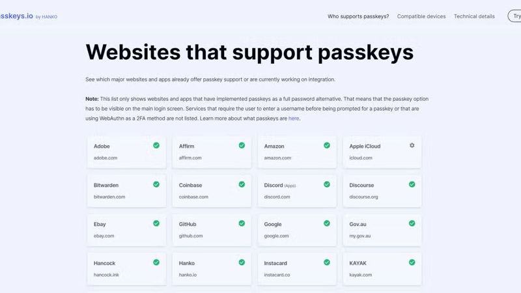Select the Ebay website card
This screenshot has height=293, width=521.
click(x=126, y=230)
